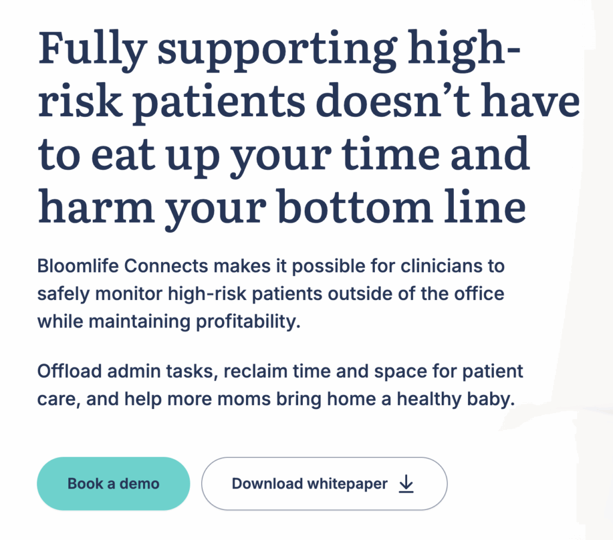Image resolution: width=613 pixels, height=540 pixels.
Task: Click the line starting "safely monitor high-risk patients"
Action: tap(271, 294)
